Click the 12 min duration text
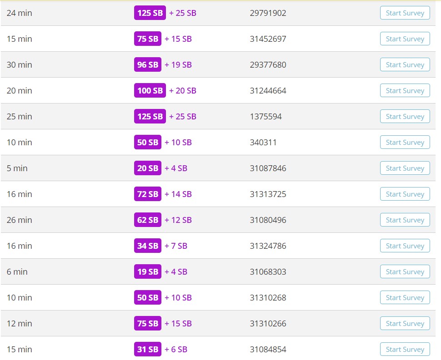The height and width of the screenshot is (360, 441). 20,324
